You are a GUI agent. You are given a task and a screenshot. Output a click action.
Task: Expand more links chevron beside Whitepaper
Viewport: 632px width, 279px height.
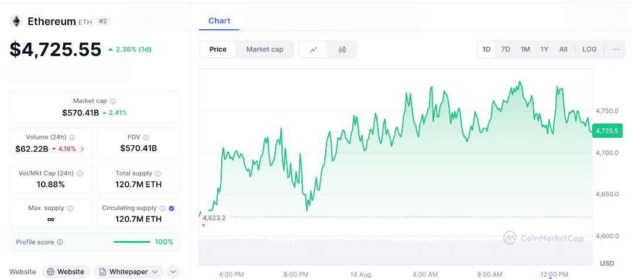(x=173, y=272)
